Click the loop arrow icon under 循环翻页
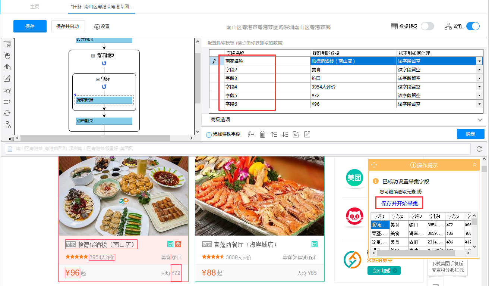This screenshot has width=489, height=286. 104,63
